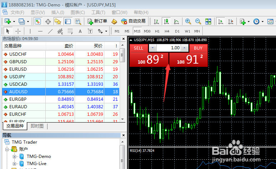Enable auto scroll chart icon
This screenshot has height=169, width=276.
[x=221, y=21]
